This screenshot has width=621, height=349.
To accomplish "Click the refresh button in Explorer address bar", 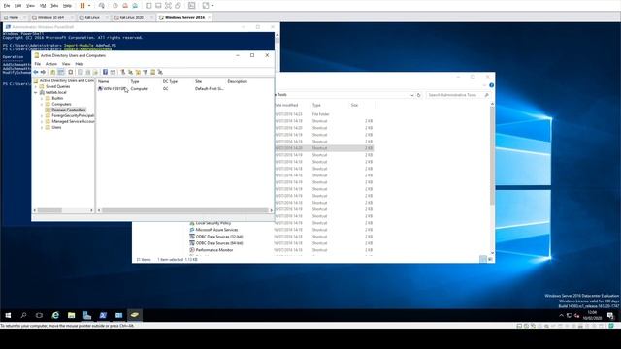I will click(x=418, y=95).
